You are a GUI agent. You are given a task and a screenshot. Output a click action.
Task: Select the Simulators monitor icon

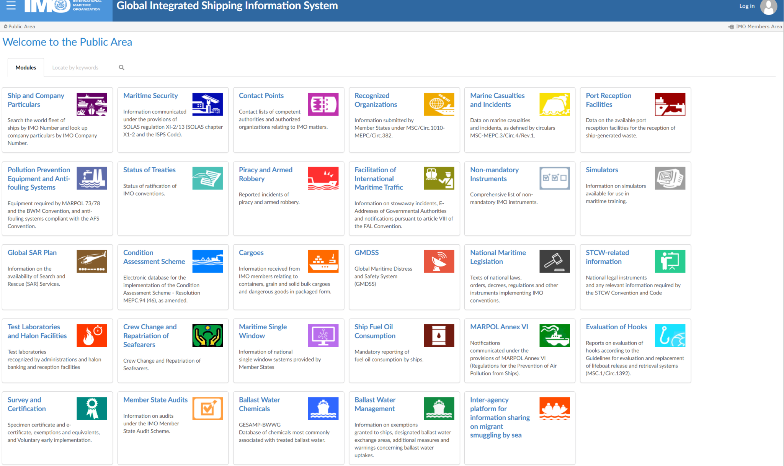coord(670,178)
